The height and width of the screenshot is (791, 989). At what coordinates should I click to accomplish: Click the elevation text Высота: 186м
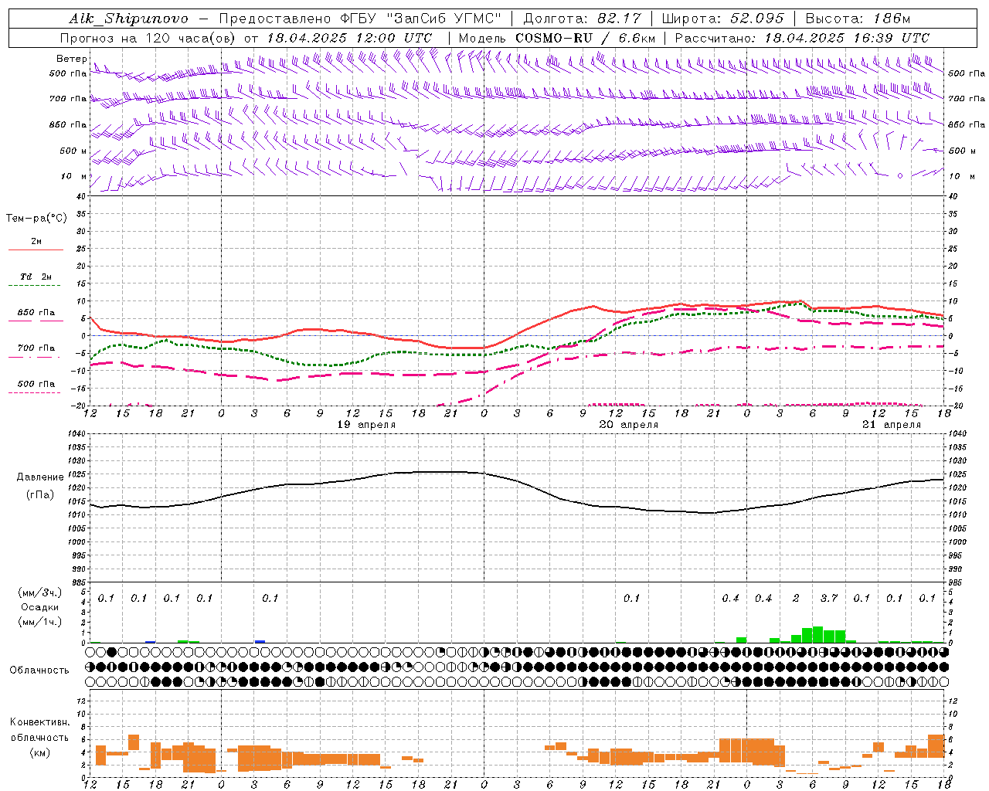[858, 19]
